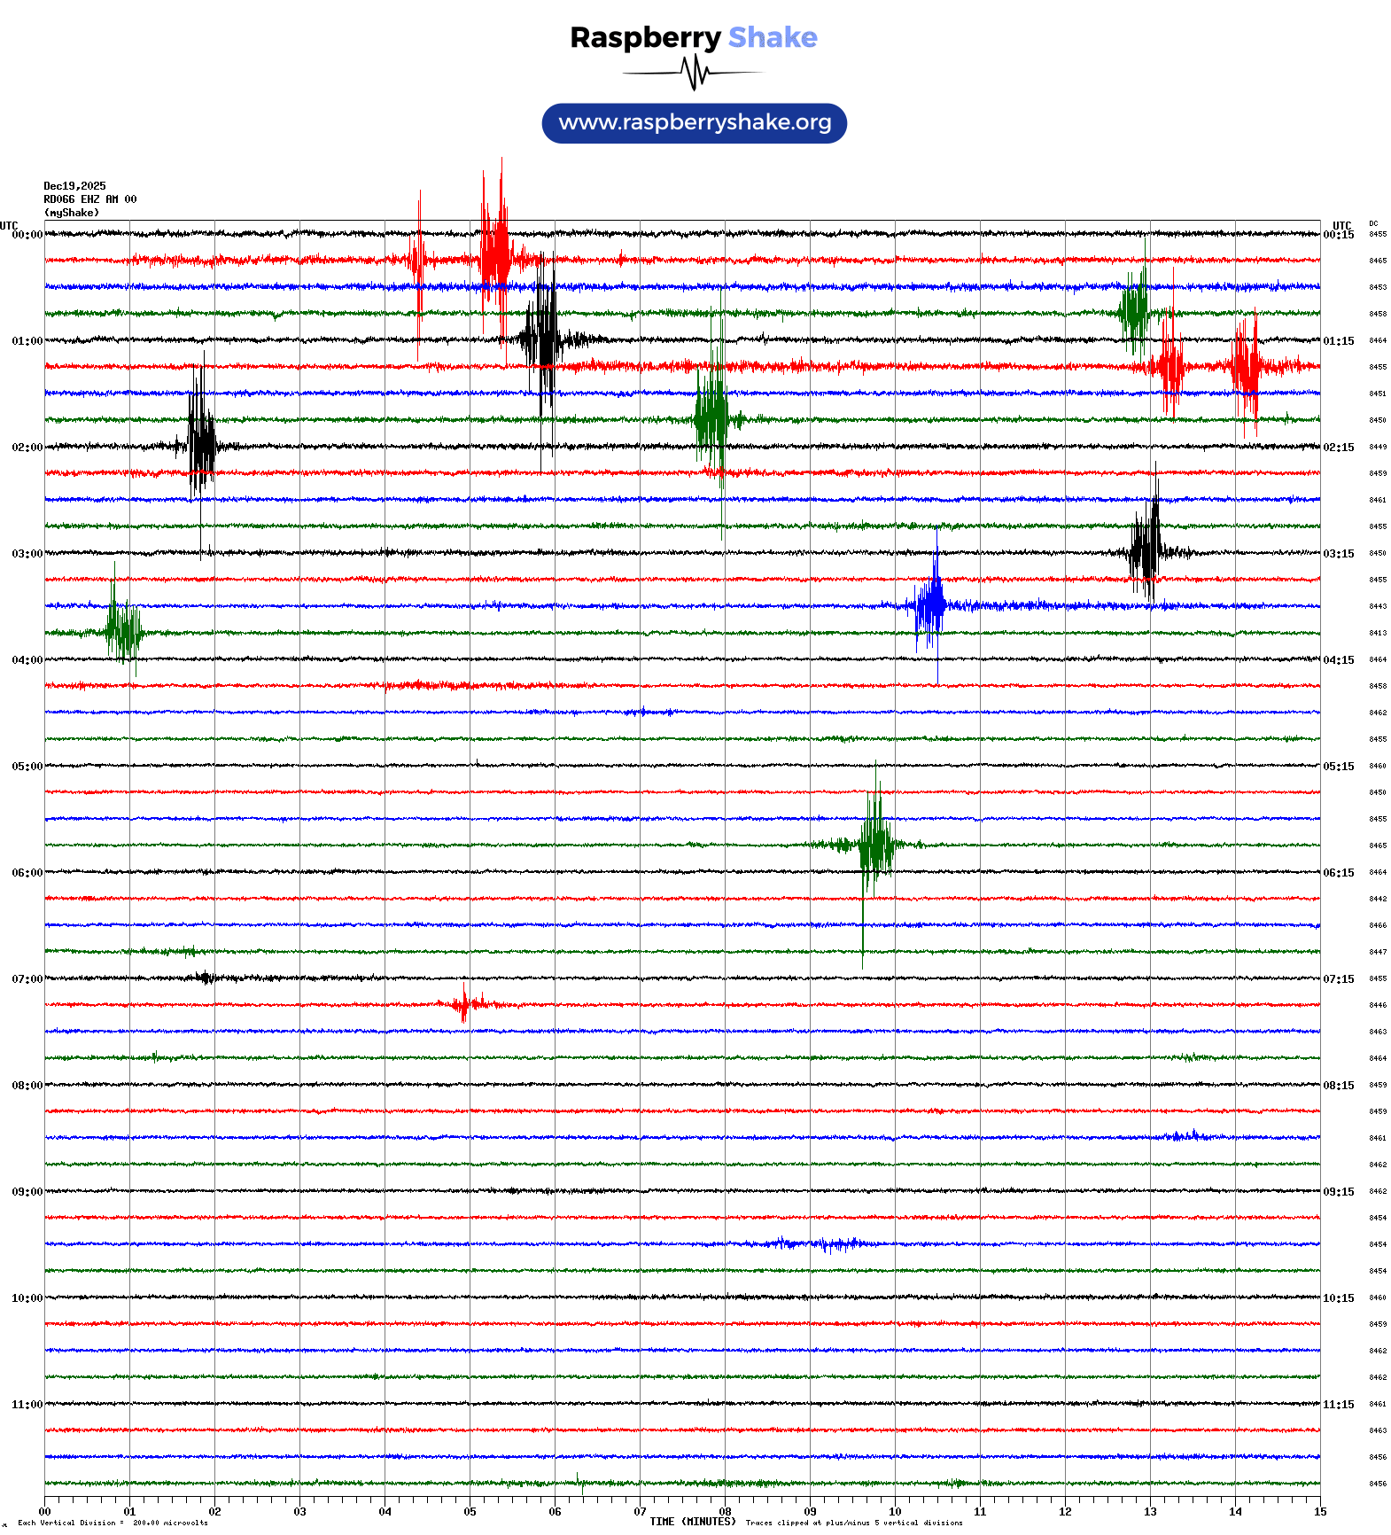Image resolution: width=1391 pixels, height=1535 pixels.
Task: Click the www.raspberryshake.org link button
Action: click(x=694, y=123)
